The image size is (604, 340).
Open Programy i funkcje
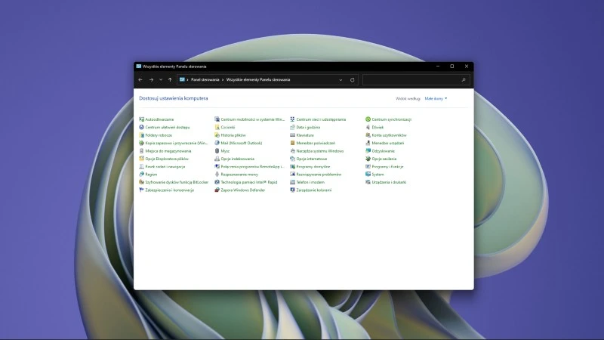(385, 167)
